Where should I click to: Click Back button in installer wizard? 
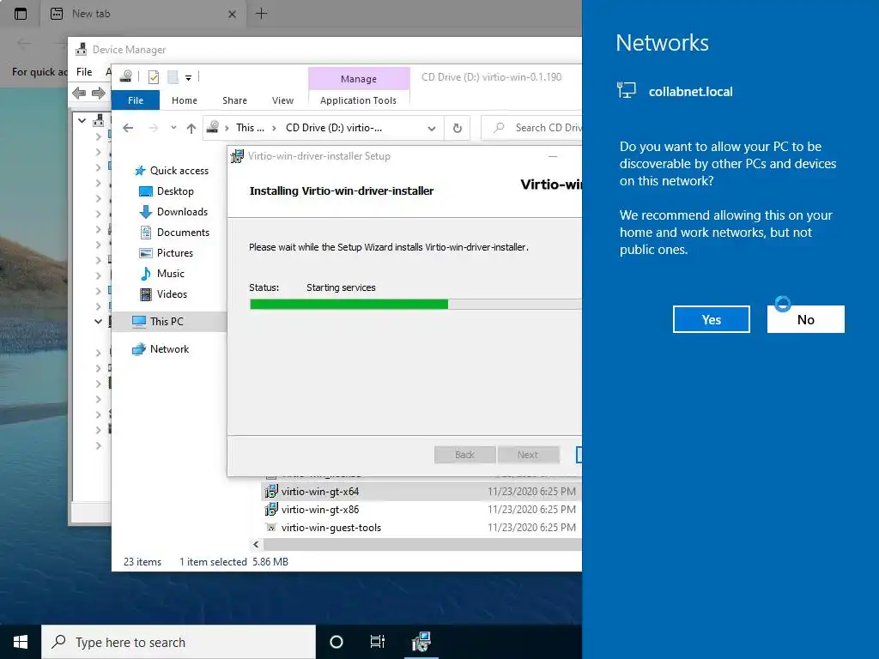(x=464, y=455)
